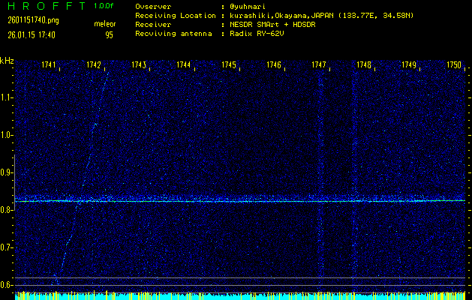This screenshot has width=472, height=300.
Task: Select the 1747 time marker
Action: (x=319, y=65)
